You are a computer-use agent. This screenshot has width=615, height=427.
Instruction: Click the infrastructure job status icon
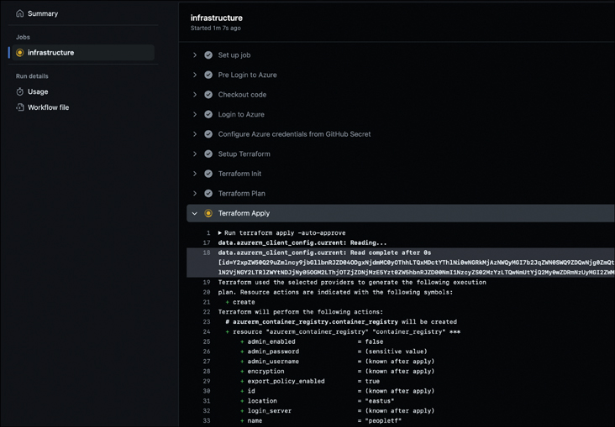coord(20,53)
